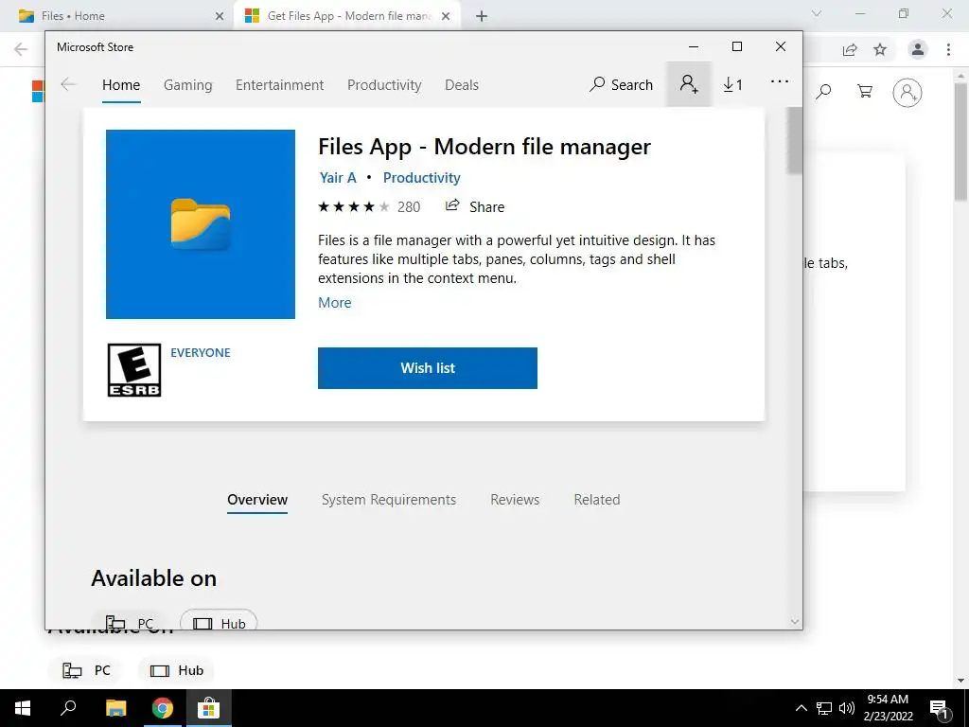Click the star rating of the app
969x727 pixels.
point(354,206)
